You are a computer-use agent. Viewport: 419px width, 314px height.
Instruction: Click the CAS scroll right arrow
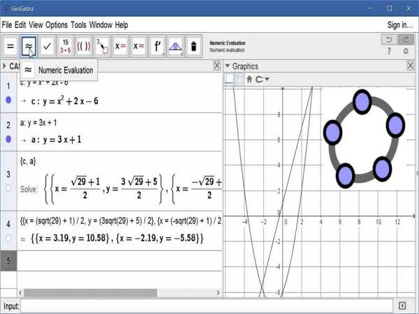(218, 293)
